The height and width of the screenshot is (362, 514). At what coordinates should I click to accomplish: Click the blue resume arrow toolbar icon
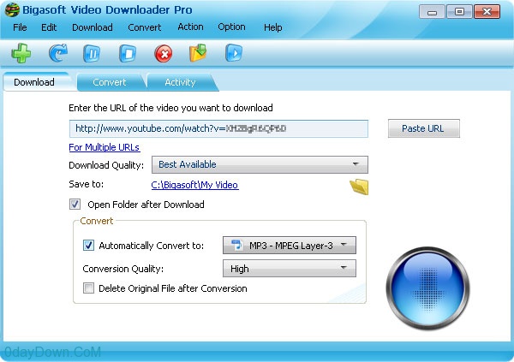(x=58, y=53)
